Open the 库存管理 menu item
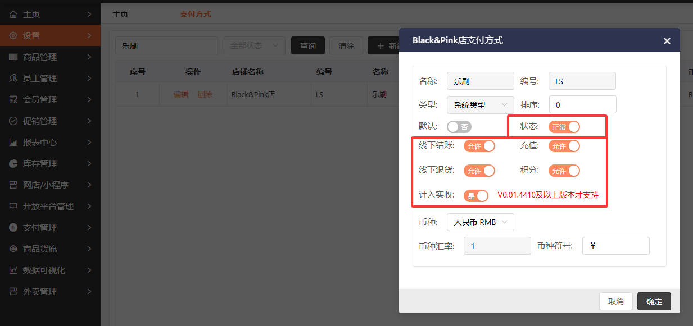 tap(50, 163)
